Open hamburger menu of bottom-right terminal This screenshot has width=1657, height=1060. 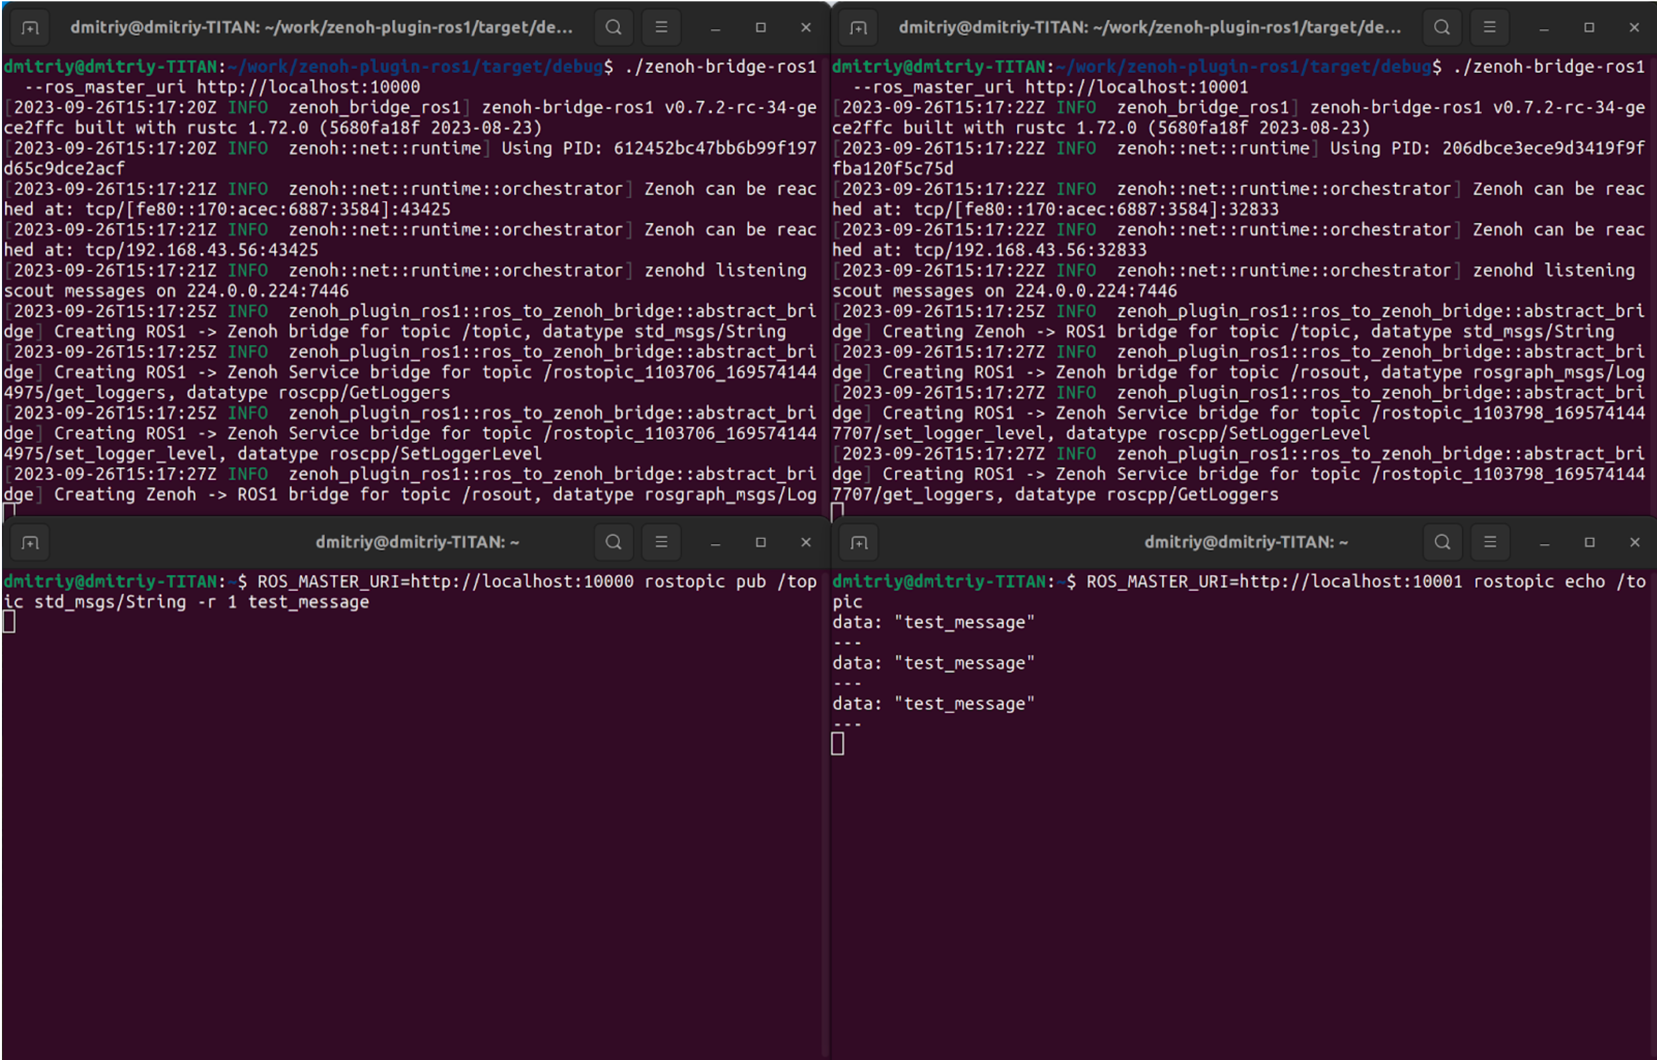click(x=1490, y=543)
